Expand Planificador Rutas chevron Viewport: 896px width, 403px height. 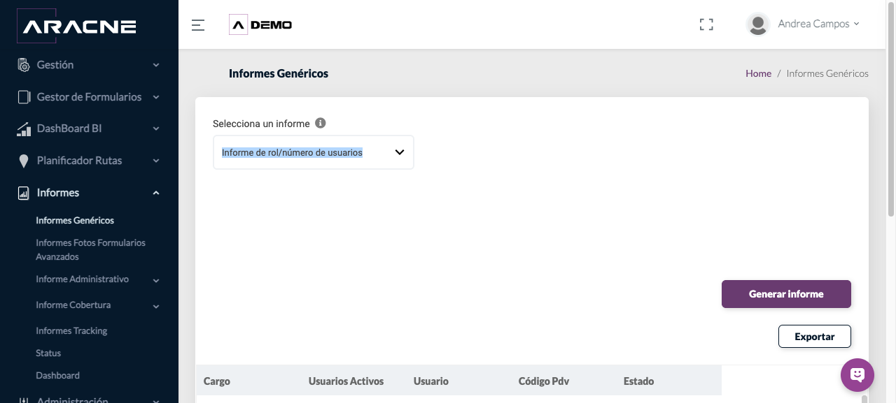(x=156, y=161)
